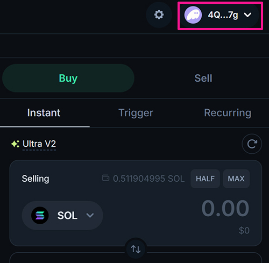Screen dimensions: 269x263
Task: Switch to the Trigger tab
Action: pos(136,113)
